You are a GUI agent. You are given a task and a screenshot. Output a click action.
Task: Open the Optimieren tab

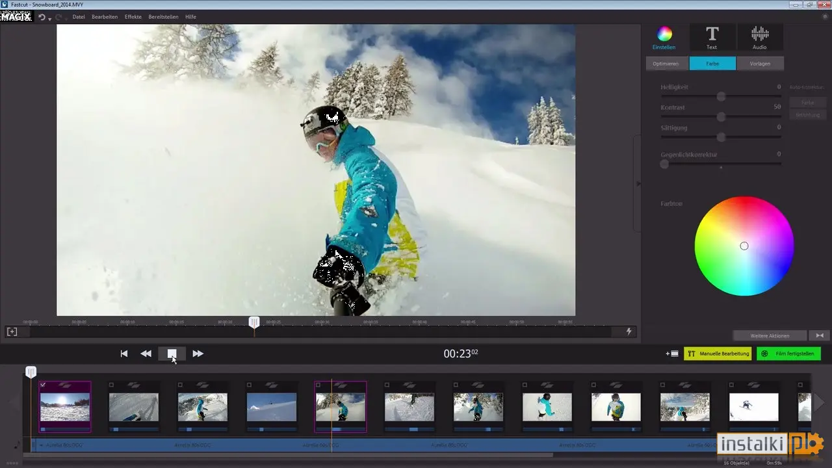click(666, 64)
